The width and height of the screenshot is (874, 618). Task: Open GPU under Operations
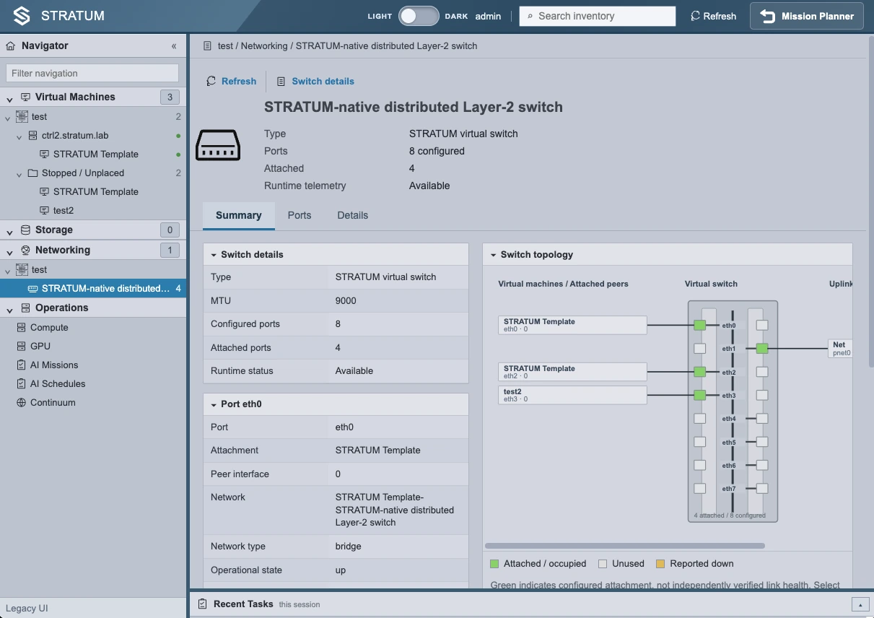(40, 346)
